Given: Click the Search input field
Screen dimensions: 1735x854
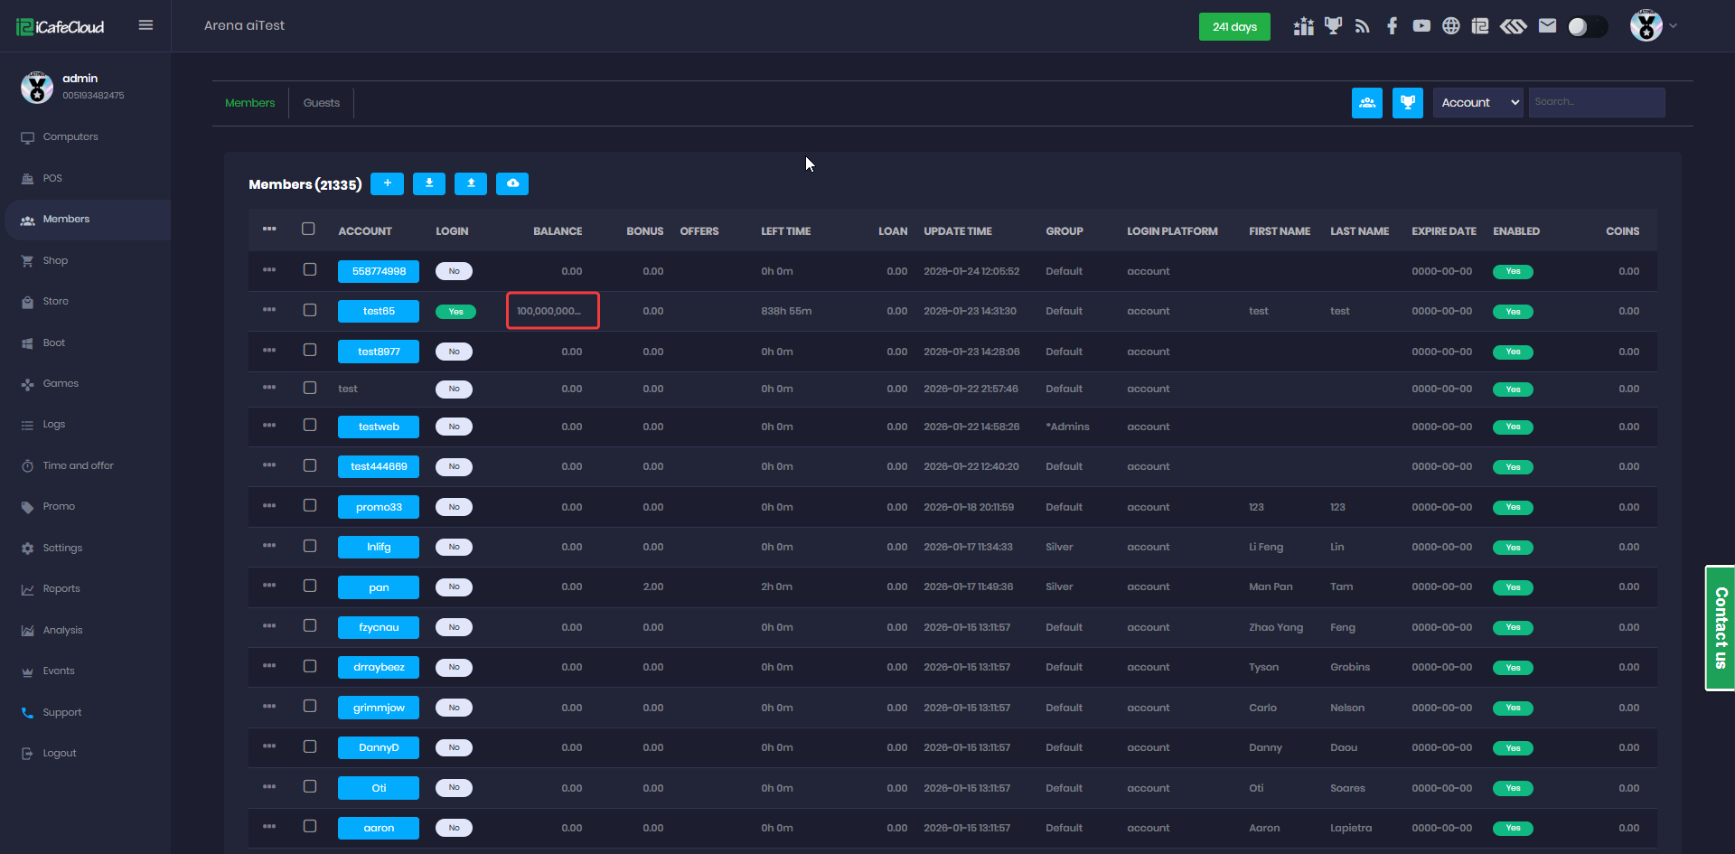Looking at the screenshot, I should click(x=1596, y=102).
